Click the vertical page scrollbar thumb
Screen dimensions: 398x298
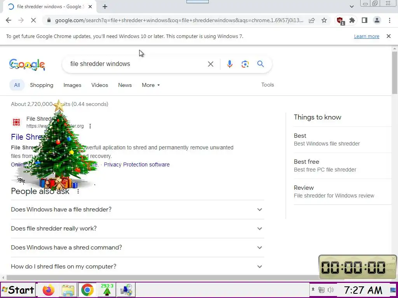pyautogui.click(x=395, y=73)
